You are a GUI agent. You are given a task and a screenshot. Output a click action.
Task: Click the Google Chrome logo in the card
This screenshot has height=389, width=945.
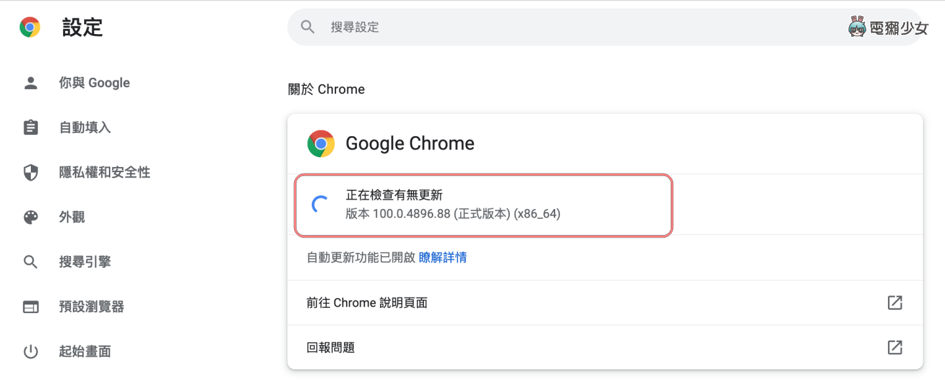[320, 143]
